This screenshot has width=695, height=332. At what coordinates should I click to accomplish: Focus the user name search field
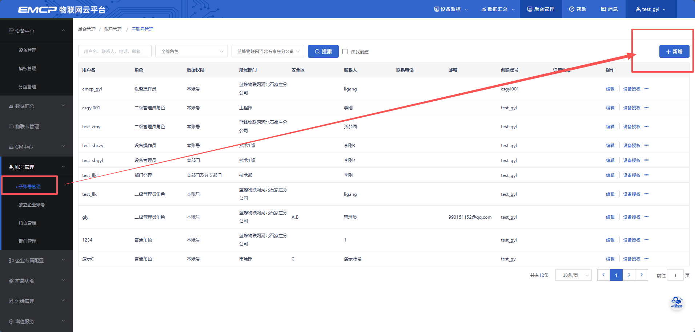[115, 51]
